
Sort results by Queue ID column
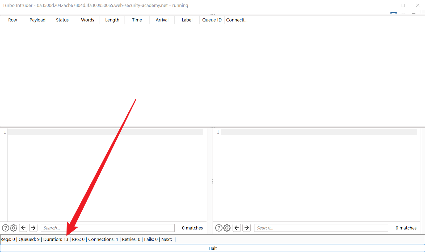click(212, 20)
